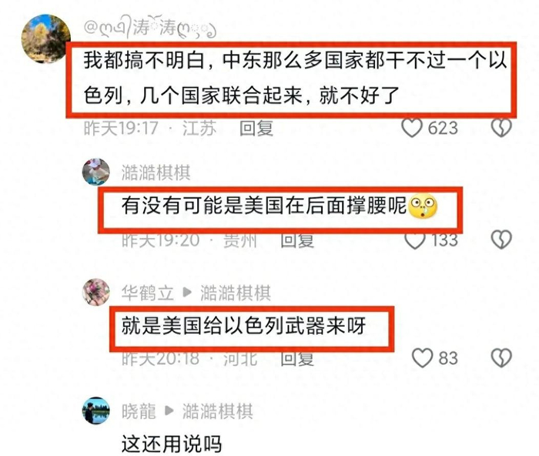Dislike the 河北 reply with broken heart
The width and height of the screenshot is (539, 456).
coord(501,357)
